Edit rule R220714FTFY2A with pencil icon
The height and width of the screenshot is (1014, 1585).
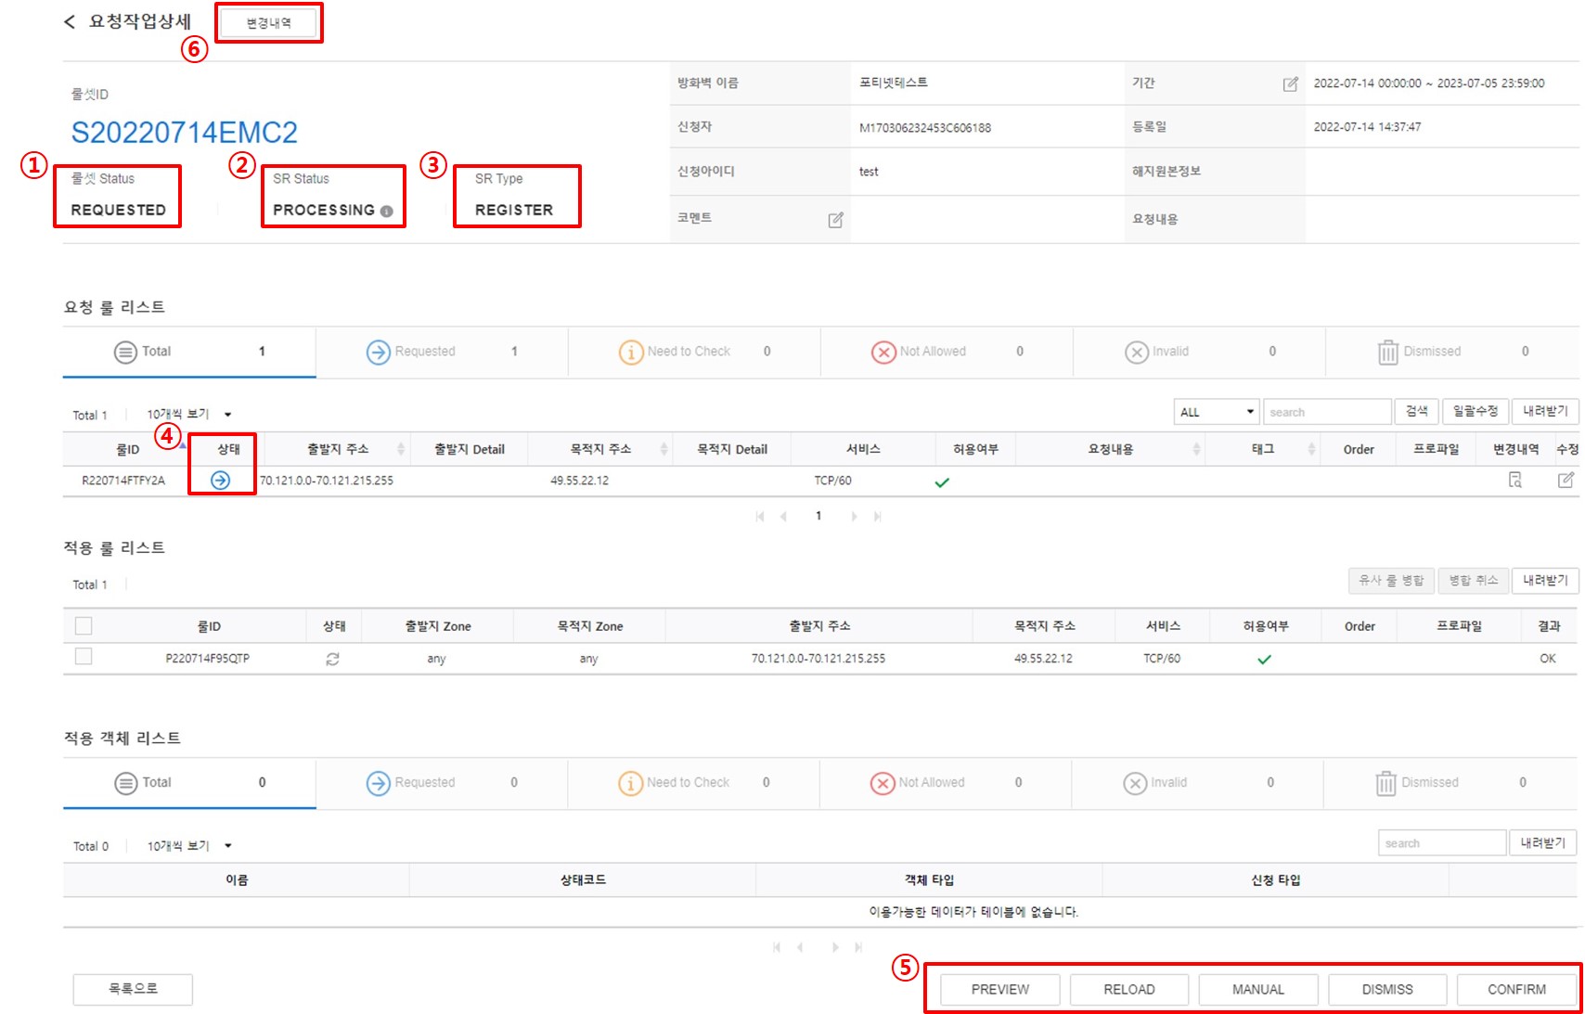(x=1566, y=480)
